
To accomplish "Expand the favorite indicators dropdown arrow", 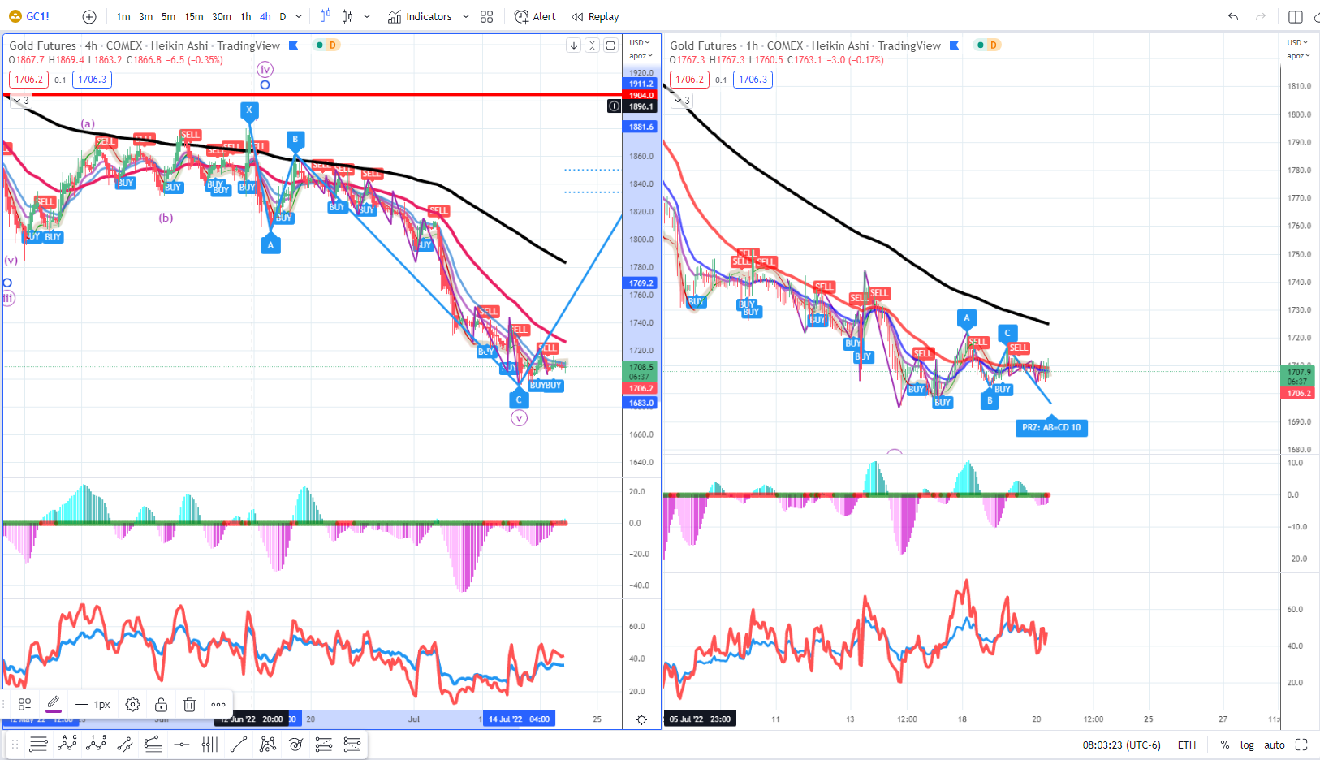I will point(466,16).
